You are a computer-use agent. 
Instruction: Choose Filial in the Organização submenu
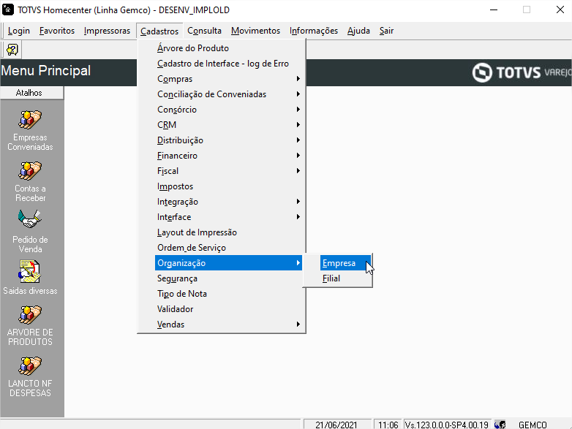pos(345,278)
